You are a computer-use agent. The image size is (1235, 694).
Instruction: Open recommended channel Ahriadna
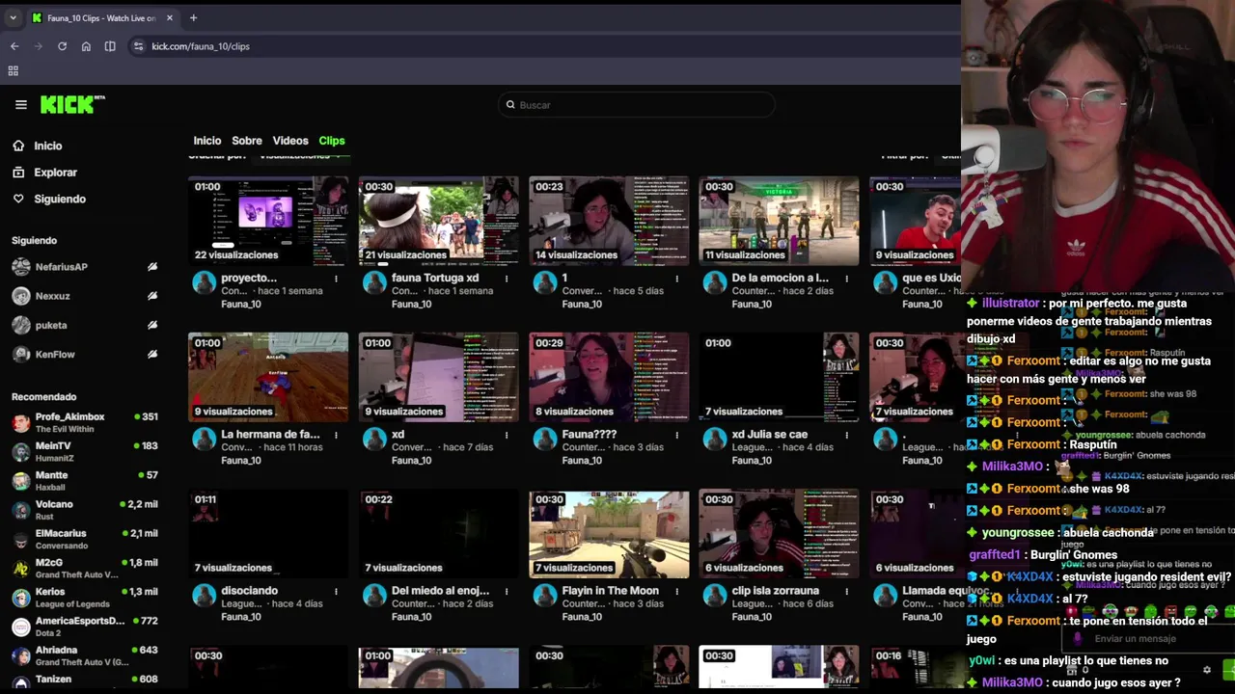tap(85, 655)
